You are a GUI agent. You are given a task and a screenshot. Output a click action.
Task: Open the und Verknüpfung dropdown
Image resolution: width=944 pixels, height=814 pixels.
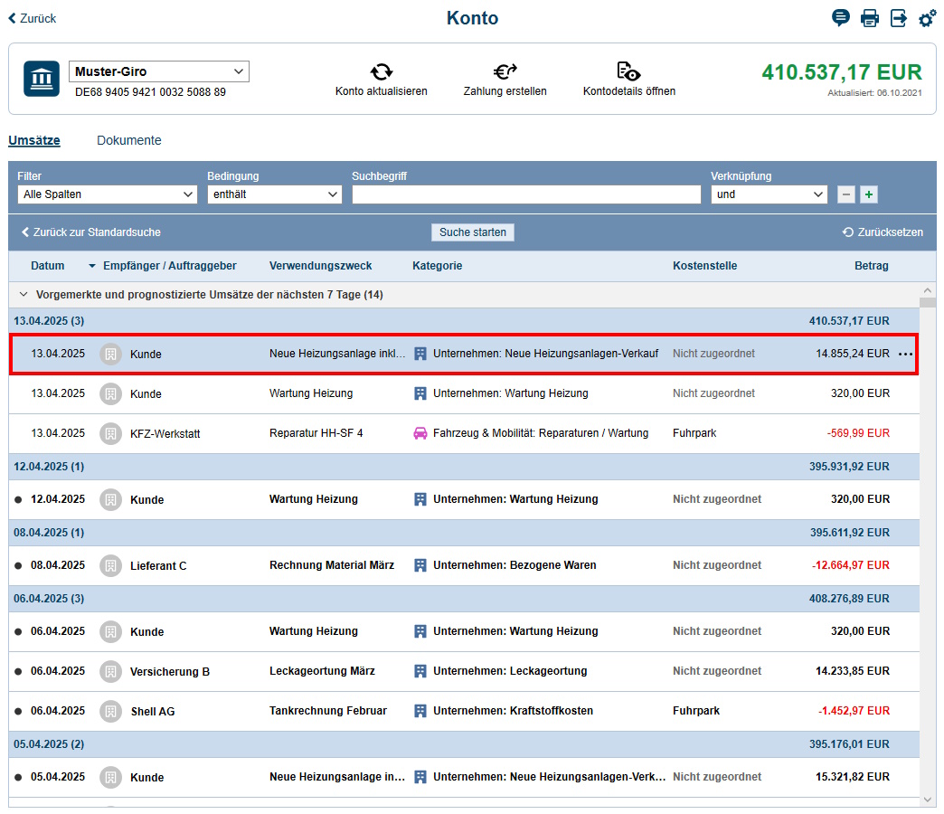click(x=769, y=194)
